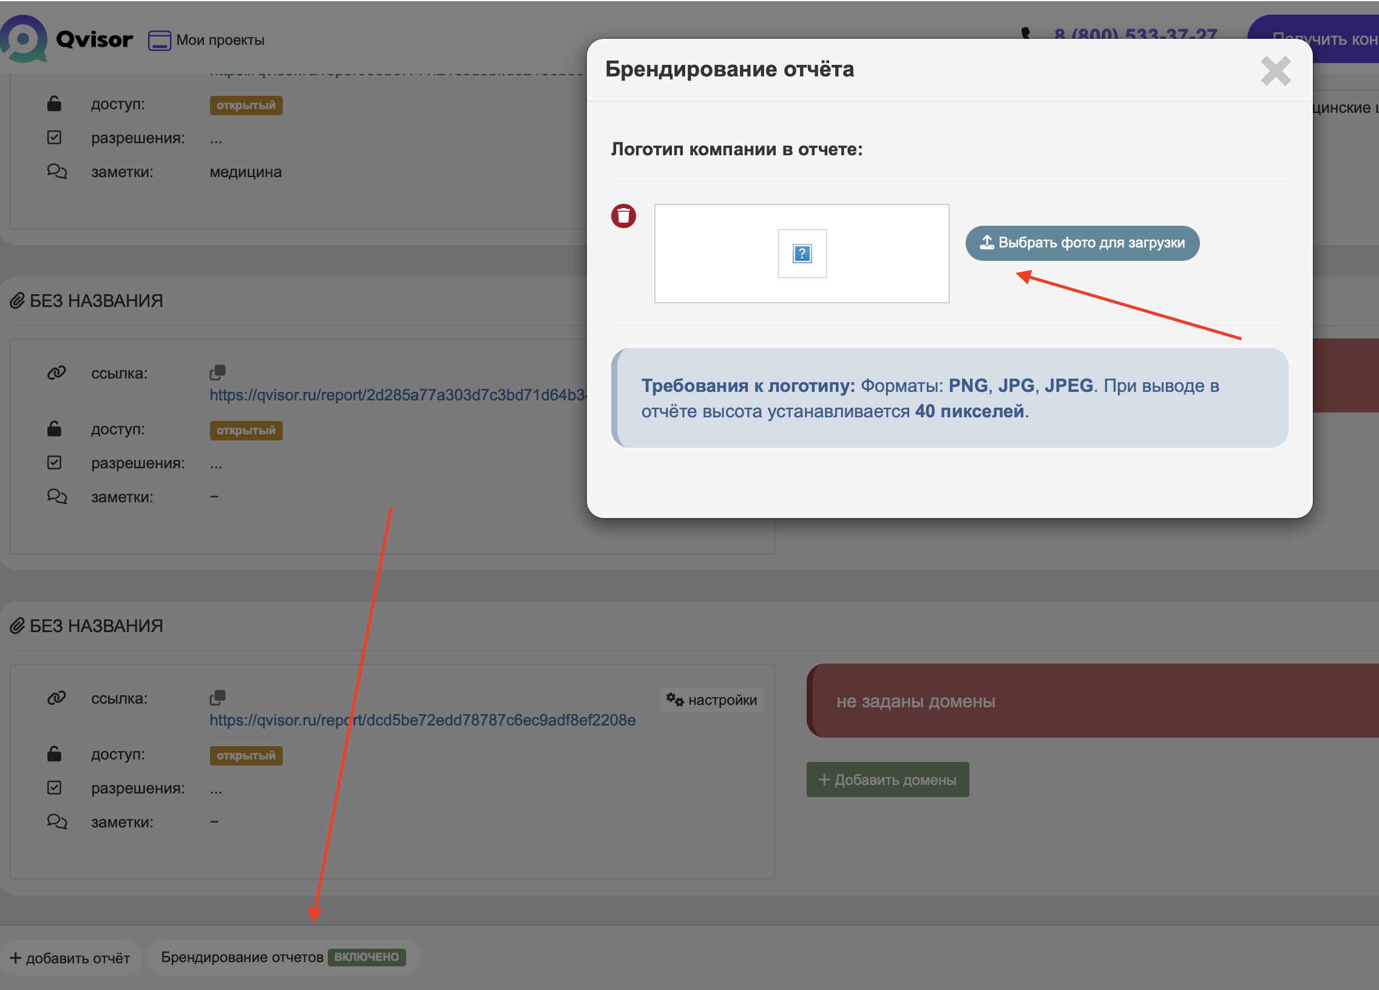Open настройки for the bottom report
The image size is (1379, 990).
711,699
